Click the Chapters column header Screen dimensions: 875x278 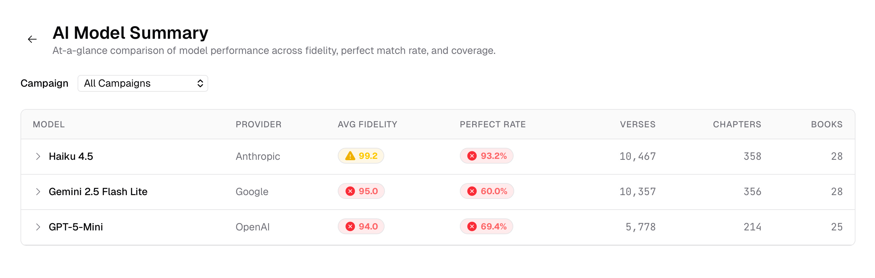coord(737,124)
